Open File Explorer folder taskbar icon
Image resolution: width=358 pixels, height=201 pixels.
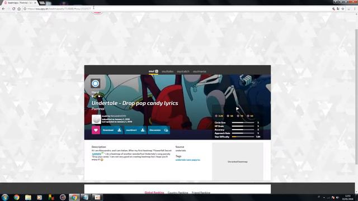[28, 197]
